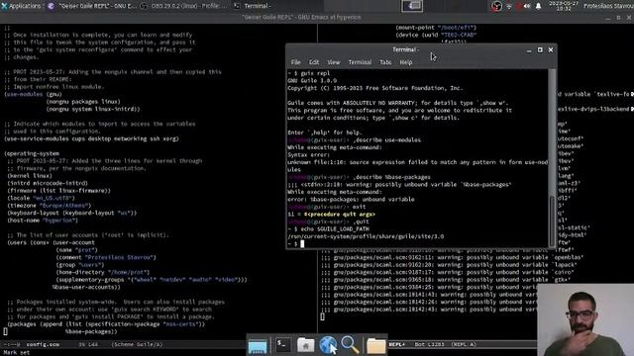This screenshot has height=356, width=634.
Task: Open the notifications bell icon
Action: point(538,6)
